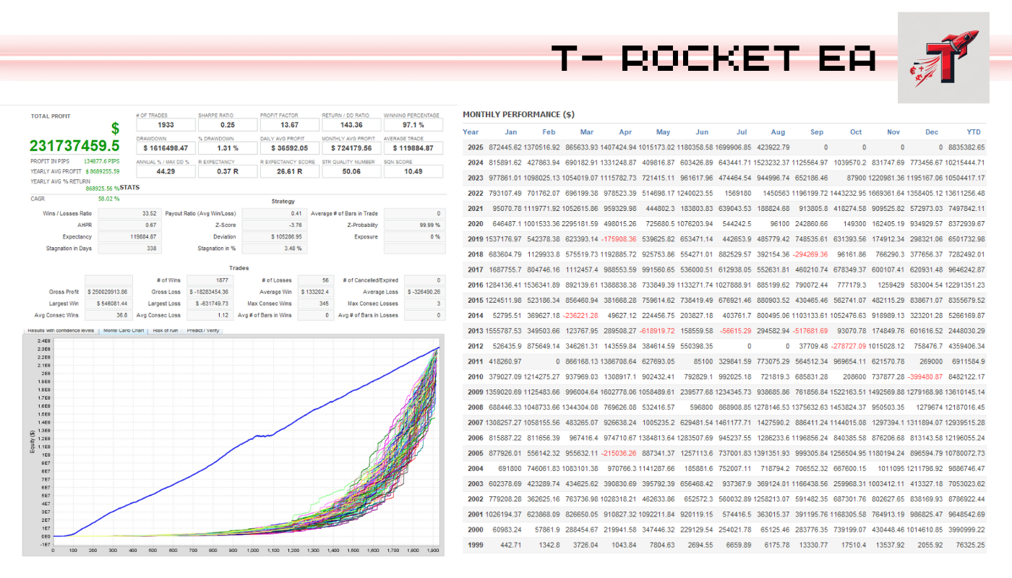Click the Stagnation in % field 3.48 %
Viewport: 1012px width, 578px height.
pos(273,248)
